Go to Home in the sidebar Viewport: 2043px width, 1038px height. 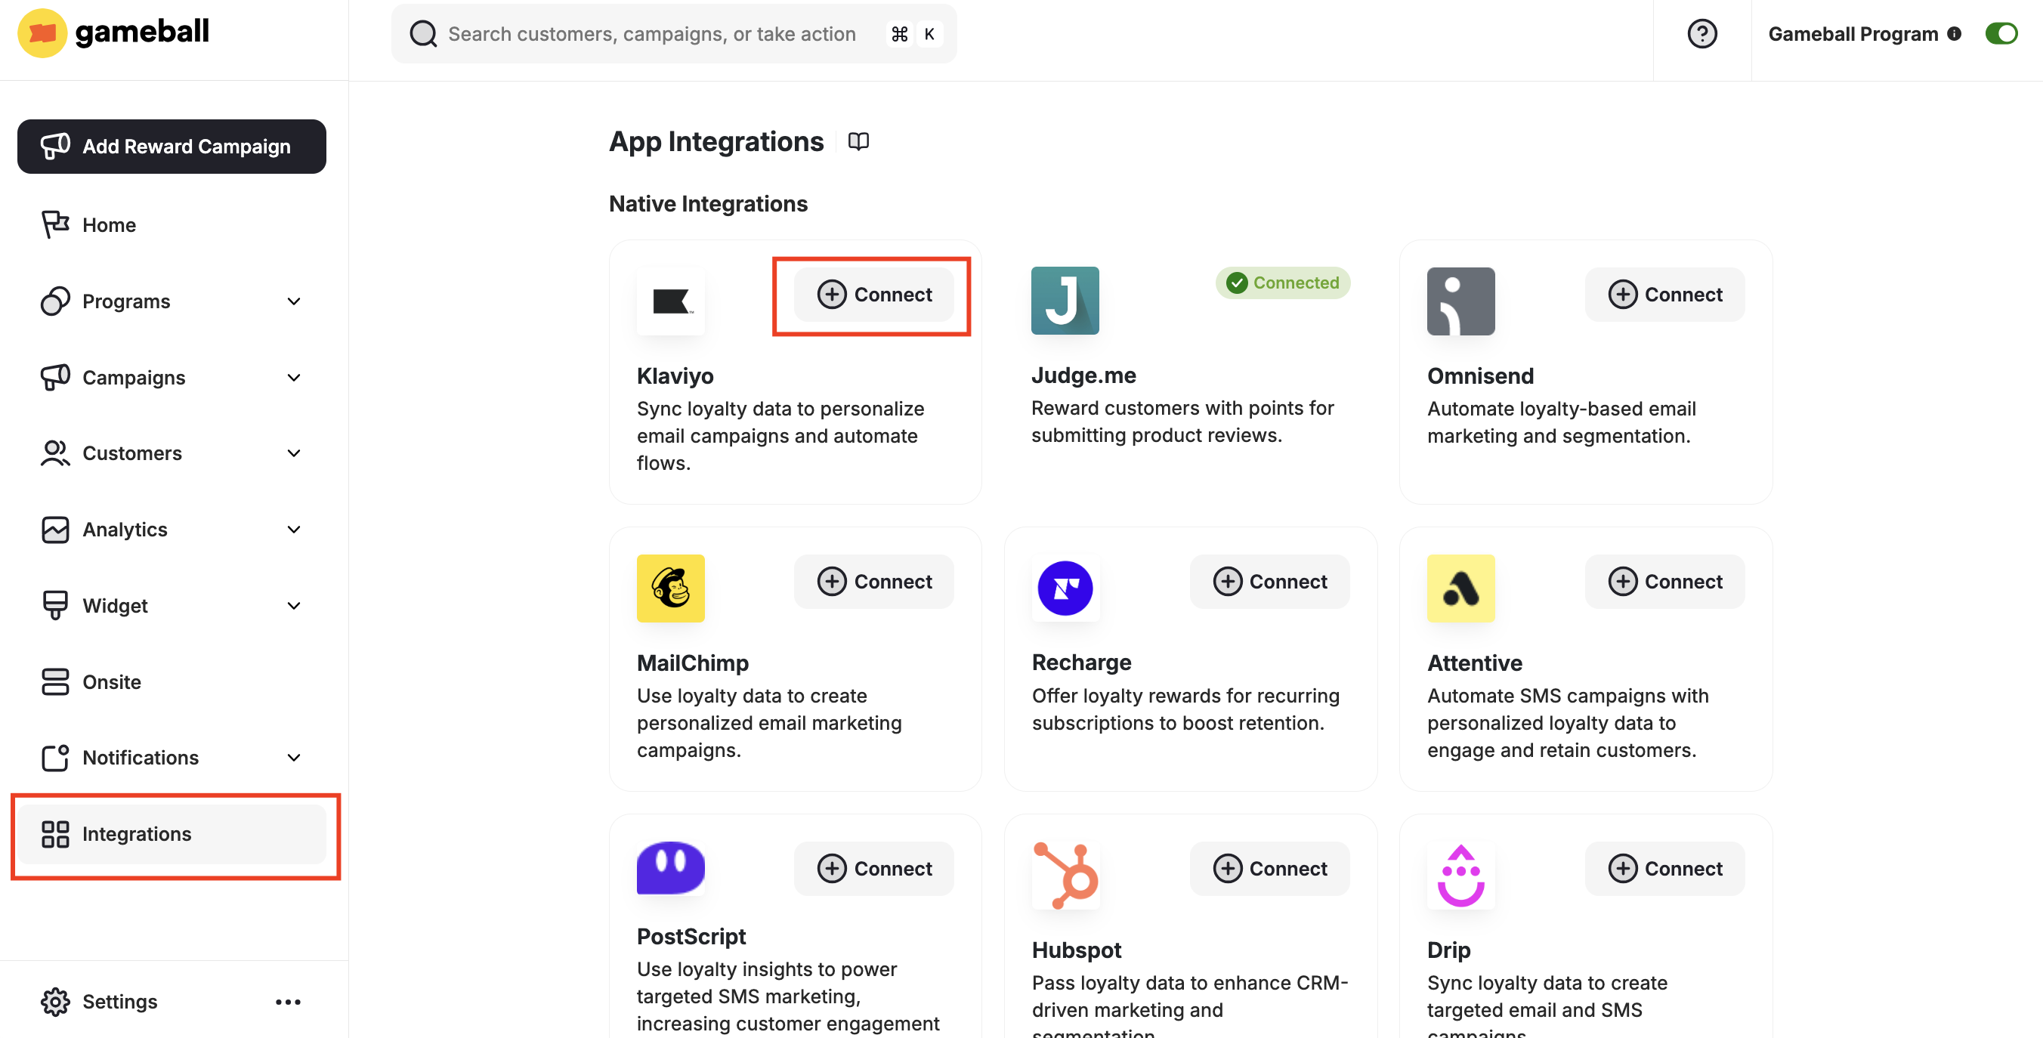coord(109,225)
